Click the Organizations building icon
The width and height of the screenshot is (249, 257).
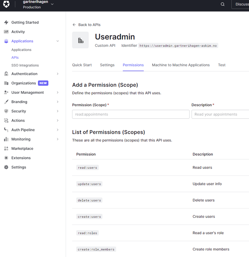[6, 83]
